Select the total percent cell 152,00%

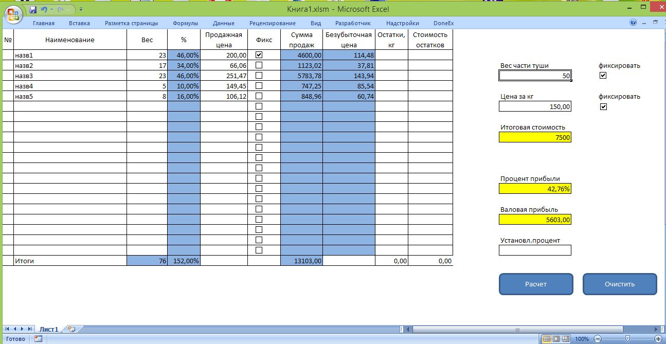(184, 261)
